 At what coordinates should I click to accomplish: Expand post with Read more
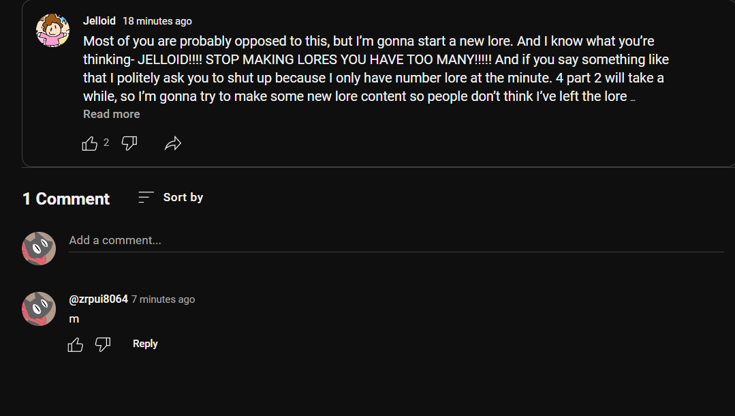(111, 114)
